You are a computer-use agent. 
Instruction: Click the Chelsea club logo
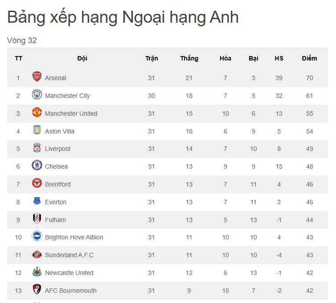[x=37, y=166]
